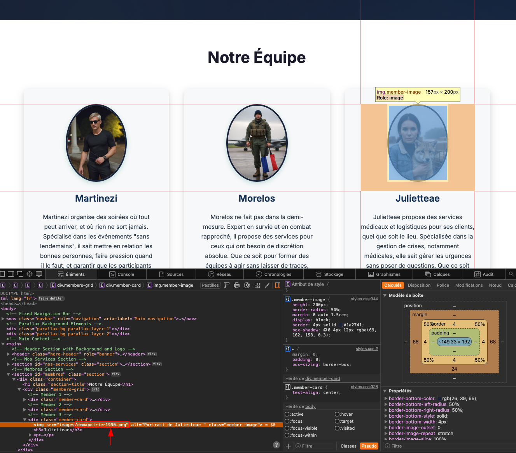Image resolution: width=516 pixels, height=453 pixels.
Task: Select the div.members-grid breadcrumb
Action: 72,285
